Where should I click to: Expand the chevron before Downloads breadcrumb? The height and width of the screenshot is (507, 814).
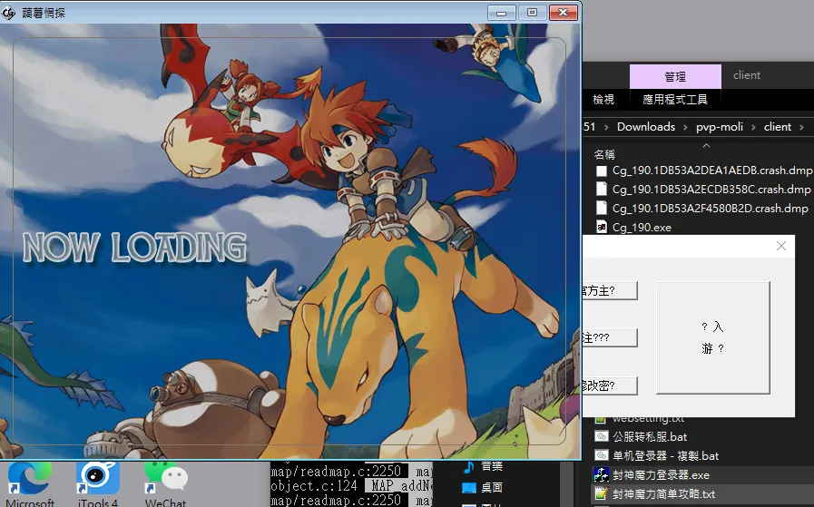point(606,127)
